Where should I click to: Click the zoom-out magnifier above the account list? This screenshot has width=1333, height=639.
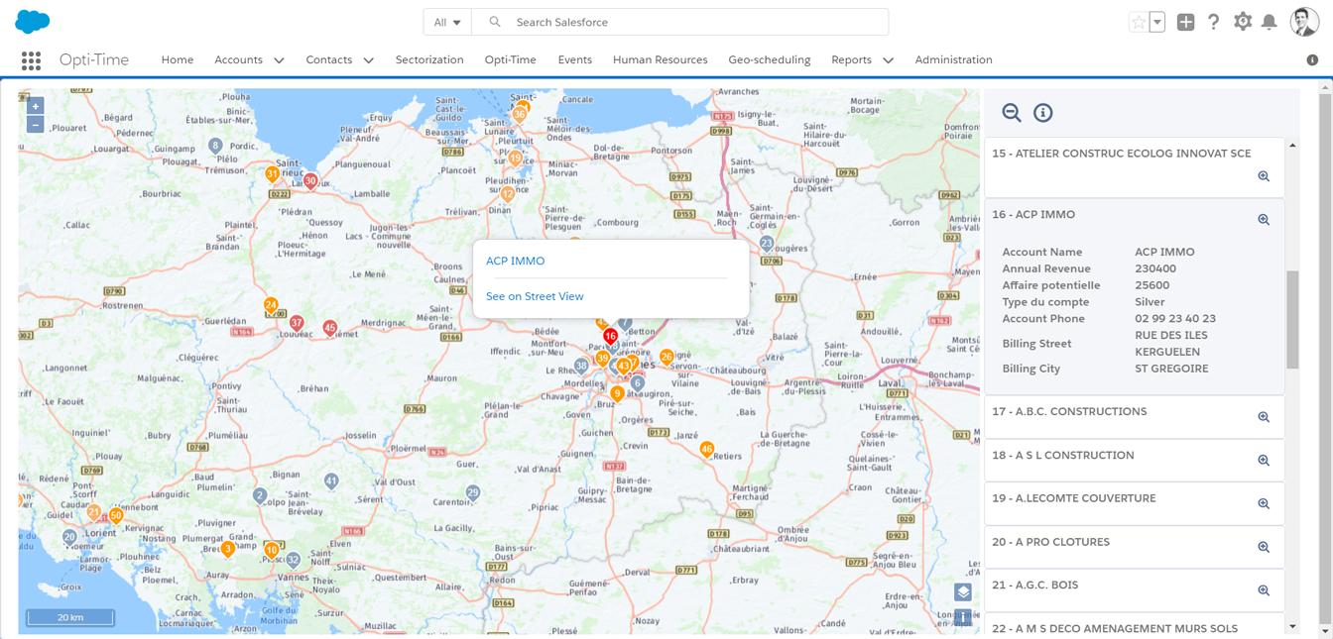coord(1011,113)
